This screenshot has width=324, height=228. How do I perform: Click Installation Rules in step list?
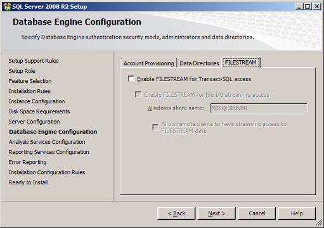point(30,91)
